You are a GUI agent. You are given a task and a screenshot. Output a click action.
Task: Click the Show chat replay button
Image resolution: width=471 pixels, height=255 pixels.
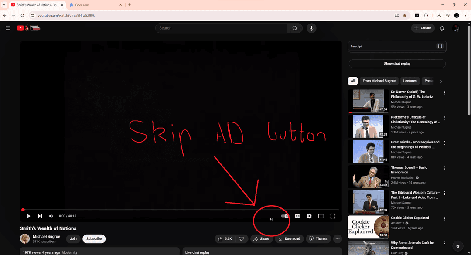pos(397,64)
